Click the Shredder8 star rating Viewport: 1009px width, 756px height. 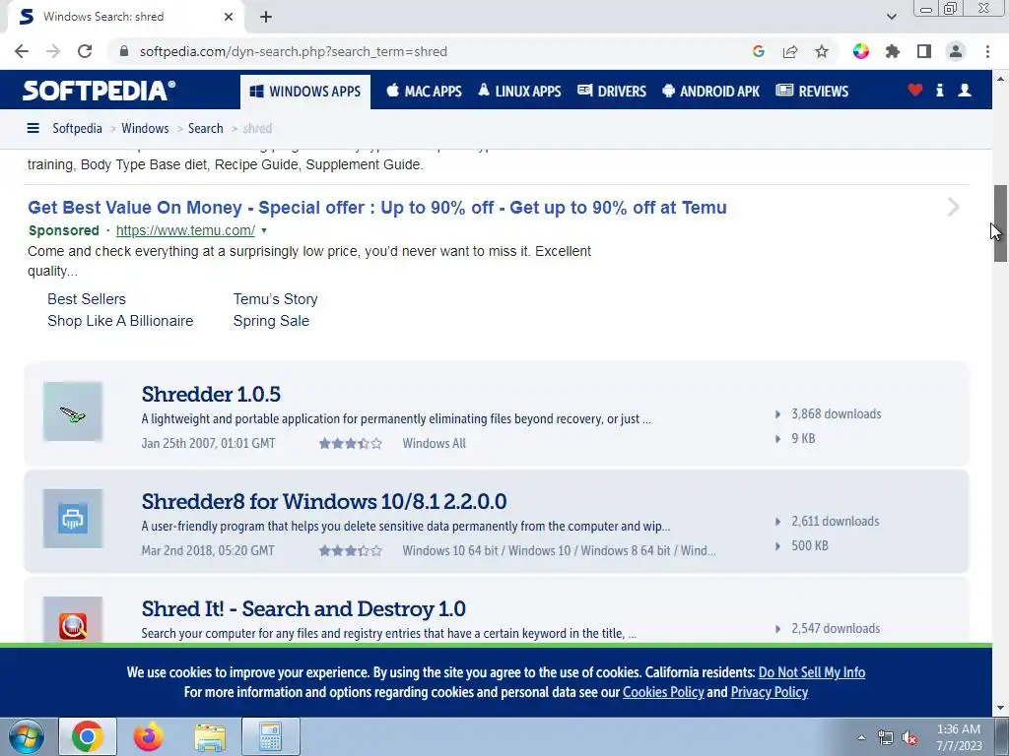[351, 551]
